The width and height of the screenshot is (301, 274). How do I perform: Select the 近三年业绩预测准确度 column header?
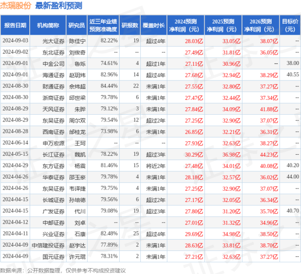pos(103,25)
